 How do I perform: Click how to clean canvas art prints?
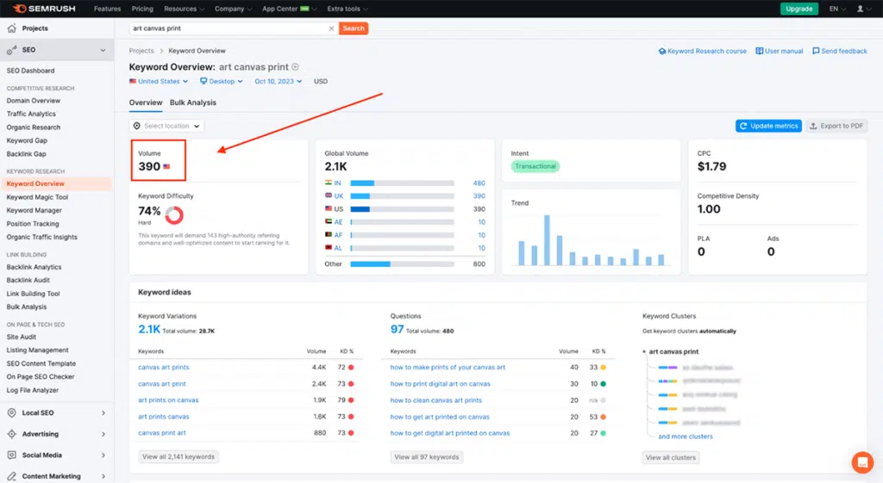click(x=435, y=400)
